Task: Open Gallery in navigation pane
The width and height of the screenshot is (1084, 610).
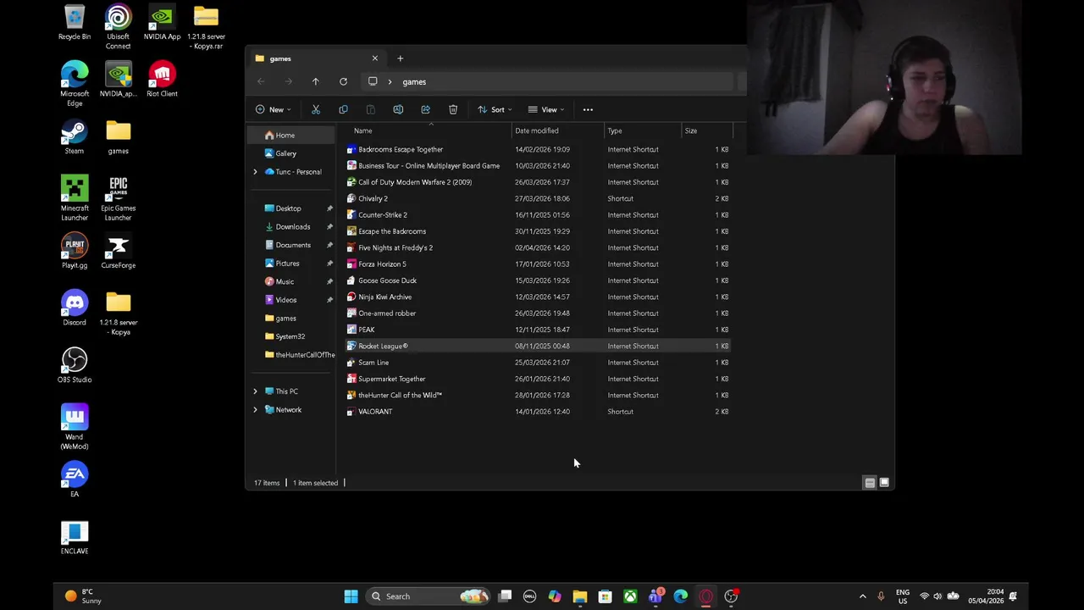Action: 290,153
